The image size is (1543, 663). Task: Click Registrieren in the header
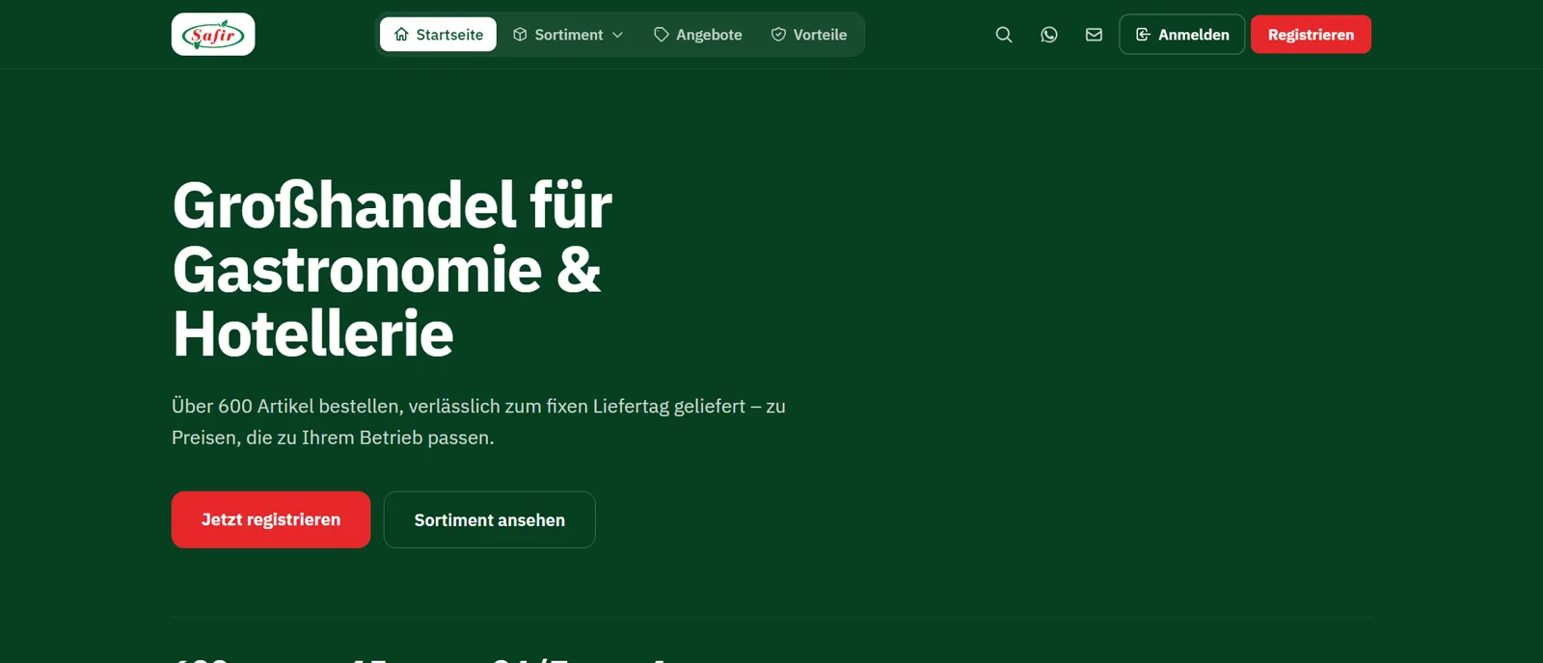coord(1311,35)
